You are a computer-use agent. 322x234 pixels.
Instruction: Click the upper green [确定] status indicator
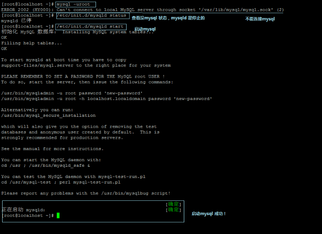[x=173, y=204]
